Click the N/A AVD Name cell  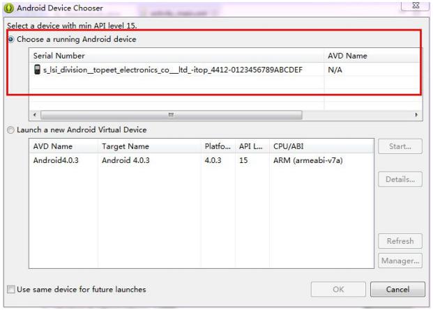[x=335, y=70]
